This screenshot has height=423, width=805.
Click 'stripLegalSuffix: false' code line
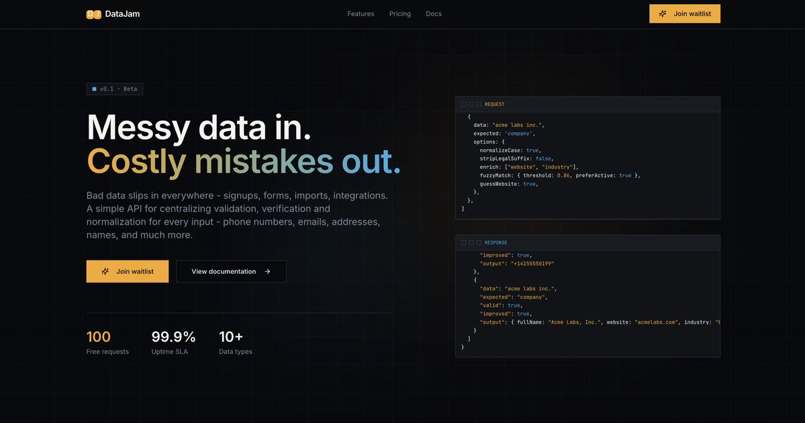516,158
